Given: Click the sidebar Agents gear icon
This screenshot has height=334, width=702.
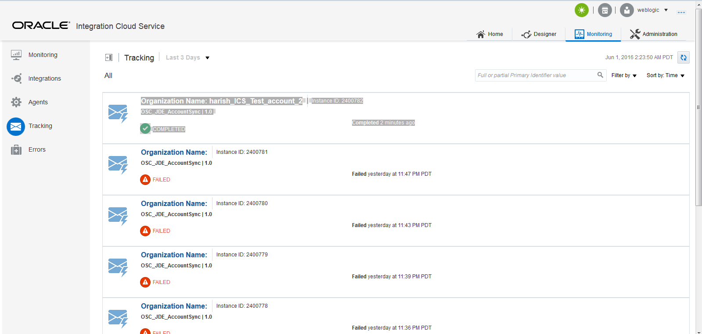Looking at the screenshot, I should (16, 102).
